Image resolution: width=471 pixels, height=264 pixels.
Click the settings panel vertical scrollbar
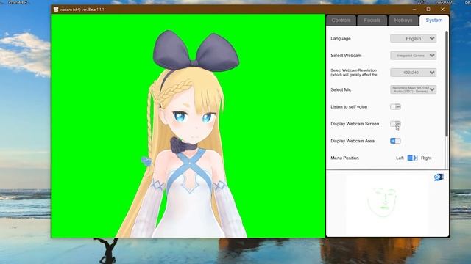[447, 84]
